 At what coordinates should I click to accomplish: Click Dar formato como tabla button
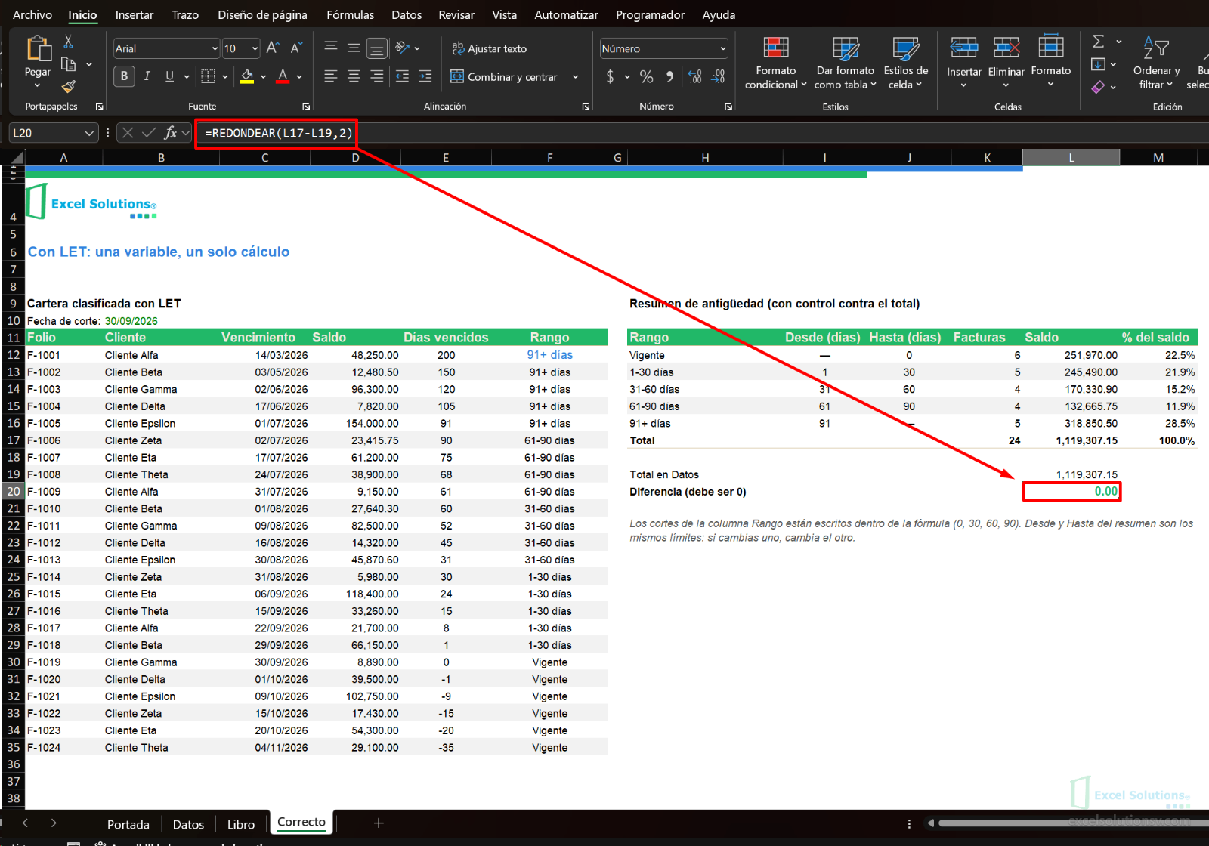click(846, 63)
